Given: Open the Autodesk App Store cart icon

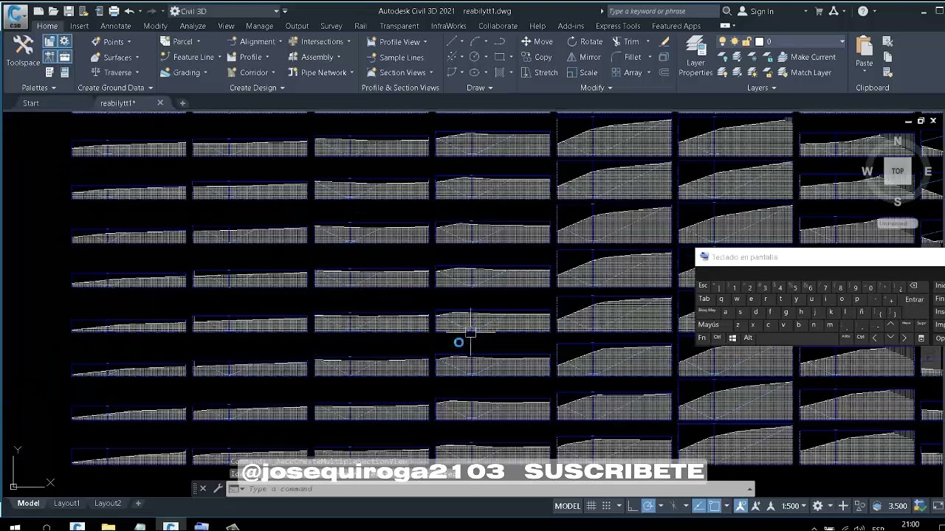Looking at the screenshot, I should click(x=819, y=11).
